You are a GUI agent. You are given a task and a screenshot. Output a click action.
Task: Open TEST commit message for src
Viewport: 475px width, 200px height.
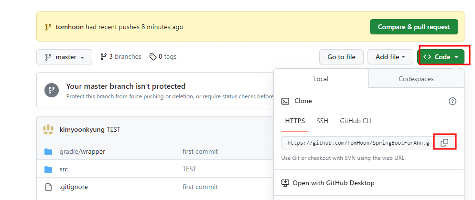tap(189, 169)
